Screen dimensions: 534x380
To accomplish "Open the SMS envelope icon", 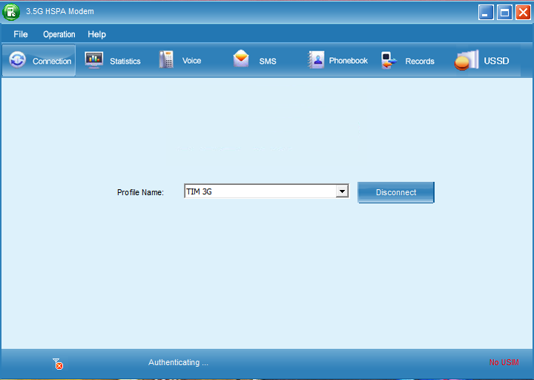I will click(x=241, y=59).
